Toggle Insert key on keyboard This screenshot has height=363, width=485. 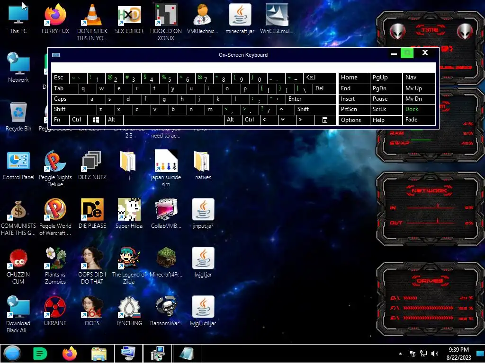click(354, 99)
